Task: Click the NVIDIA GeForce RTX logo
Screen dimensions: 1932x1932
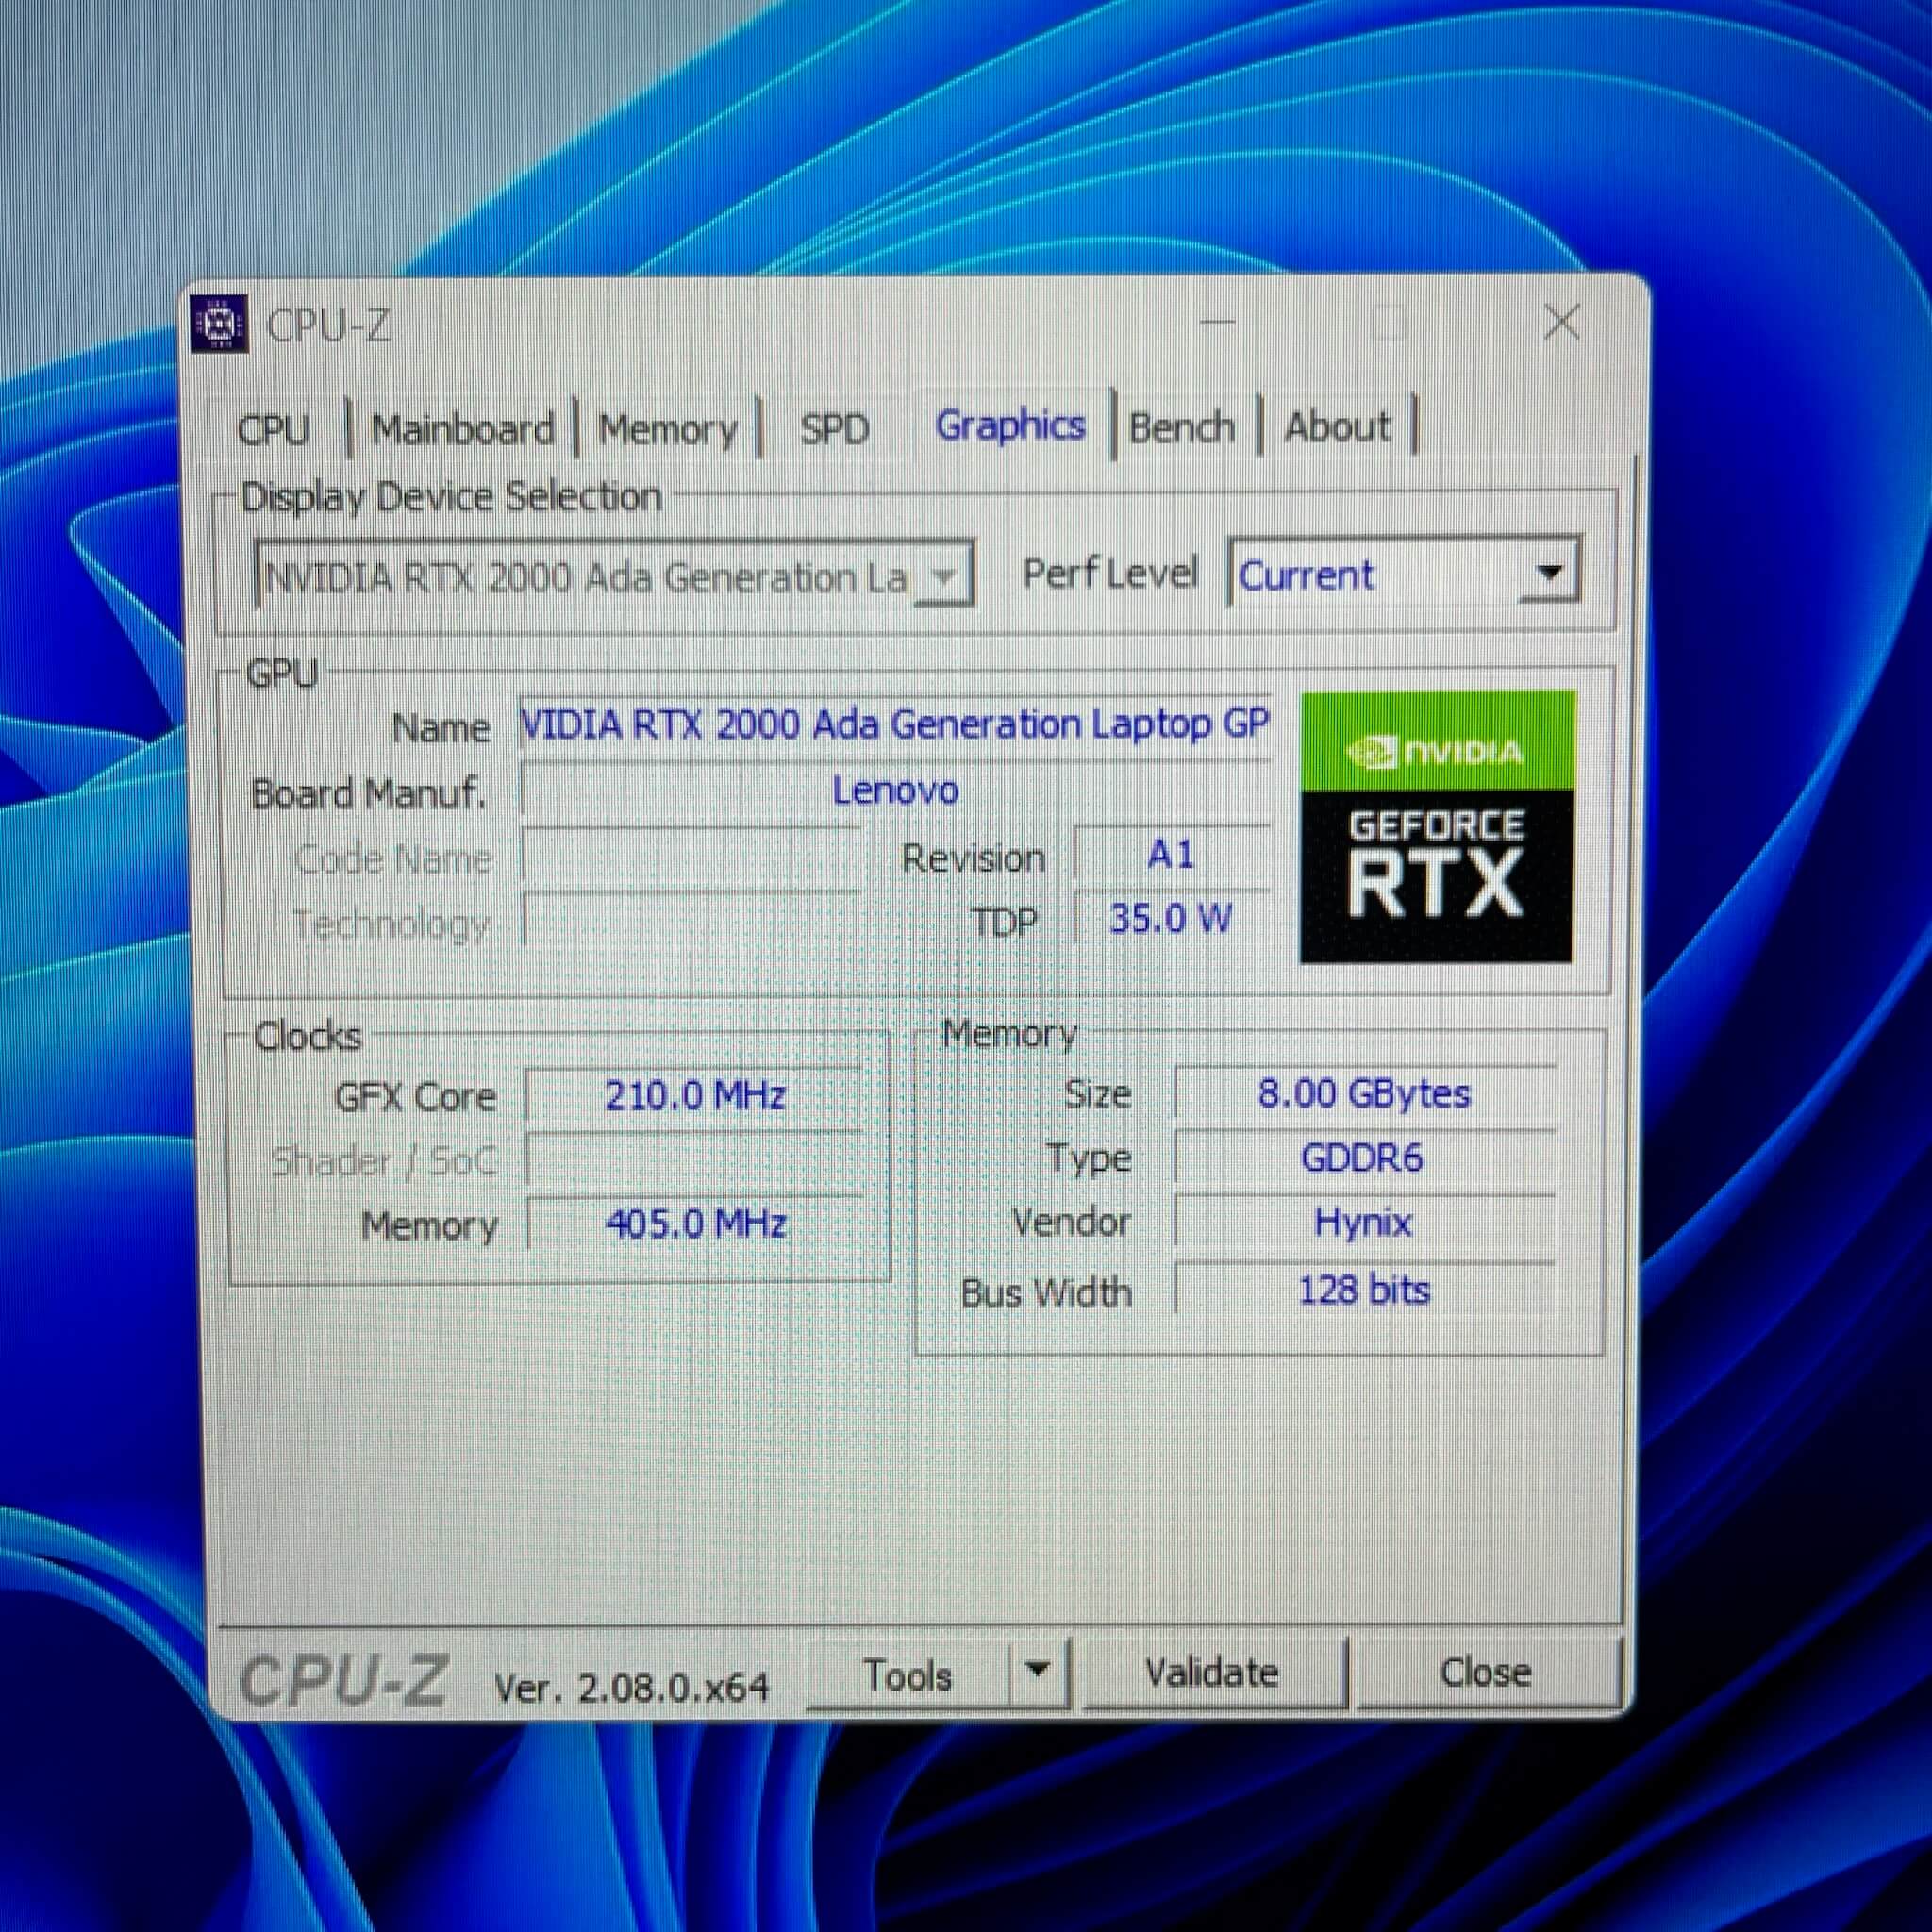Action: pyautogui.click(x=1437, y=827)
